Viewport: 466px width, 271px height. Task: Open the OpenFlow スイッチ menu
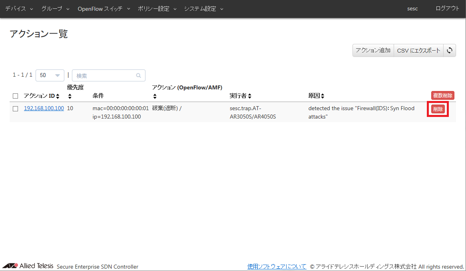[x=104, y=9]
